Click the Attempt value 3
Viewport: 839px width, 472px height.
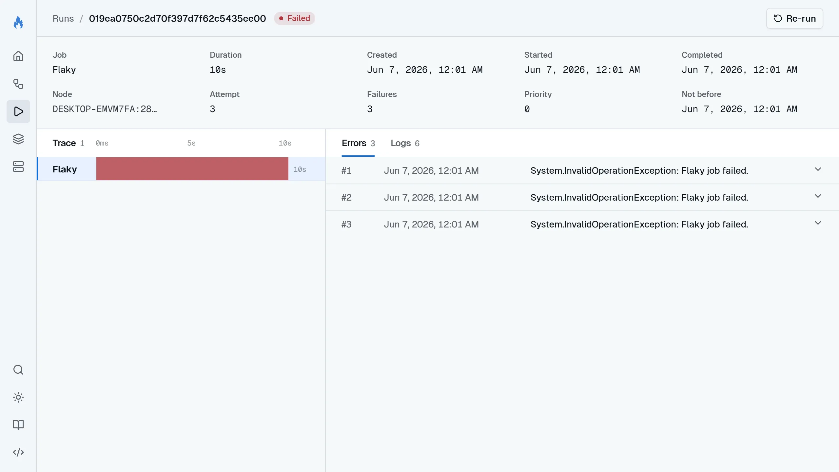213,109
